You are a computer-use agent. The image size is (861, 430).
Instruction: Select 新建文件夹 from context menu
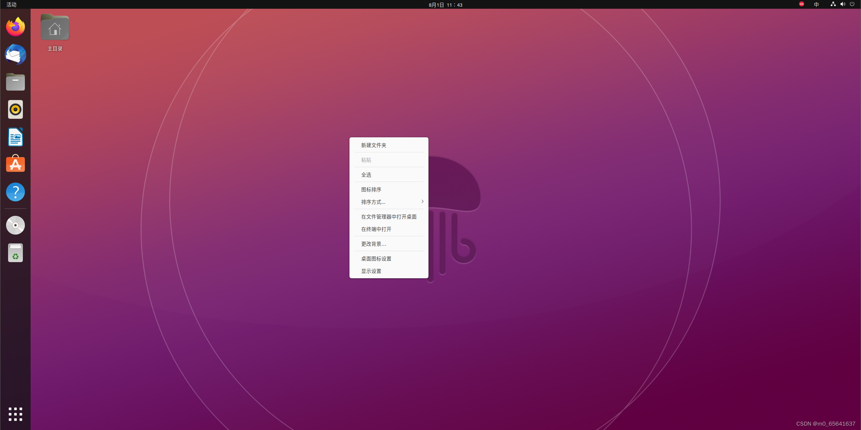(374, 145)
